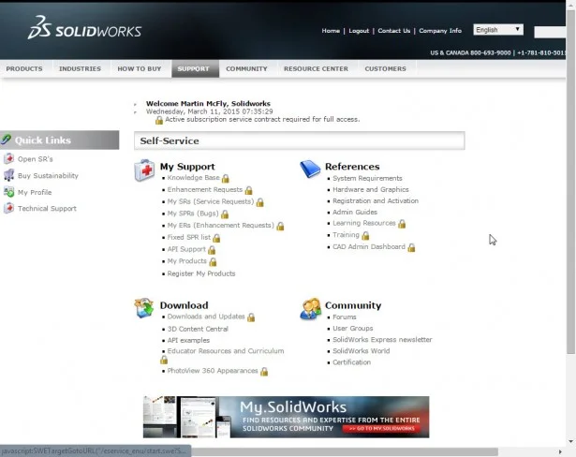Open the Certification link
Viewport: 576px width, 457px height.
click(x=351, y=362)
